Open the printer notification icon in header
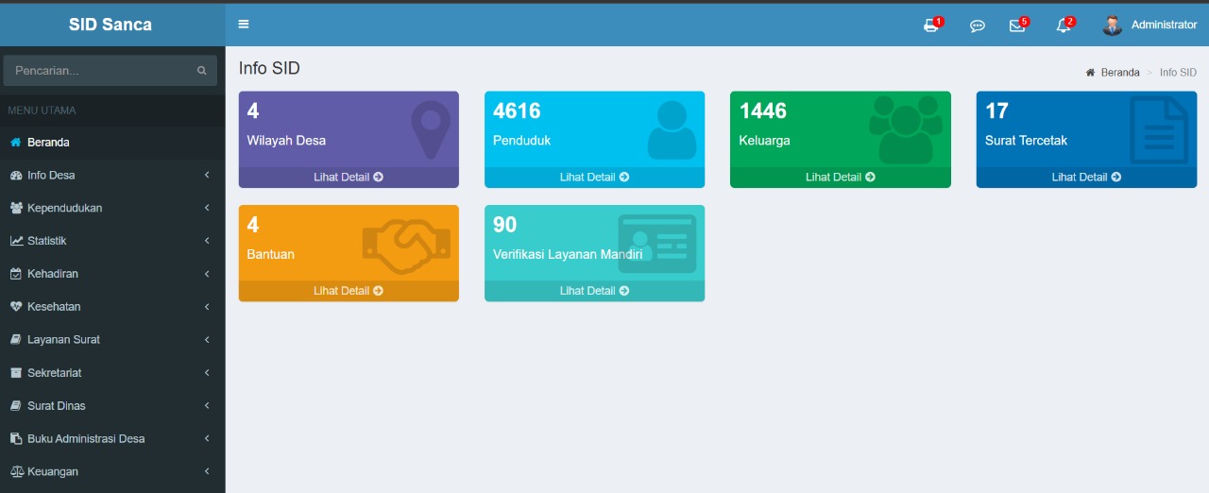Screen dimensions: 1209x493 (931, 25)
